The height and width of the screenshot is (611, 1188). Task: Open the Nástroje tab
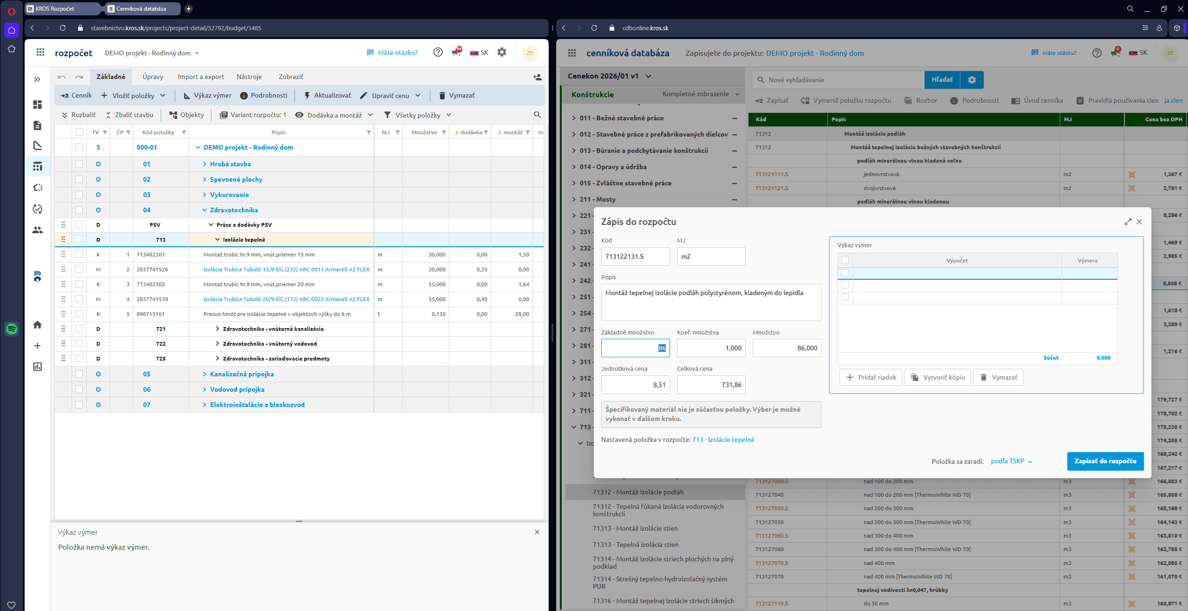(249, 77)
